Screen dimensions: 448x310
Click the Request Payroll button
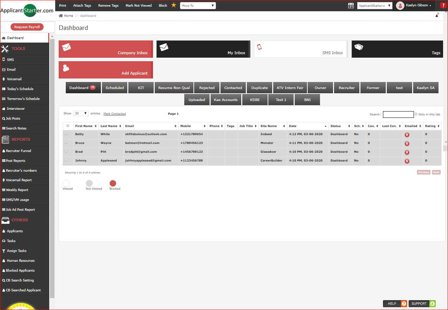click(27, 27)
